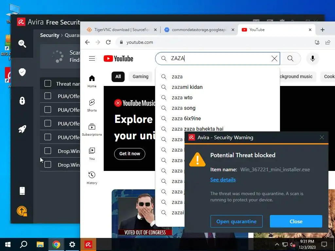Open new Chrome tab with plus
This screenshot has height=251, width=335.
pyautogui.click(x=322, y=30)
